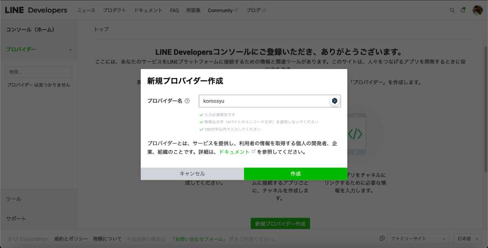
Task: Click the provider search field
Action: [39, 72]
